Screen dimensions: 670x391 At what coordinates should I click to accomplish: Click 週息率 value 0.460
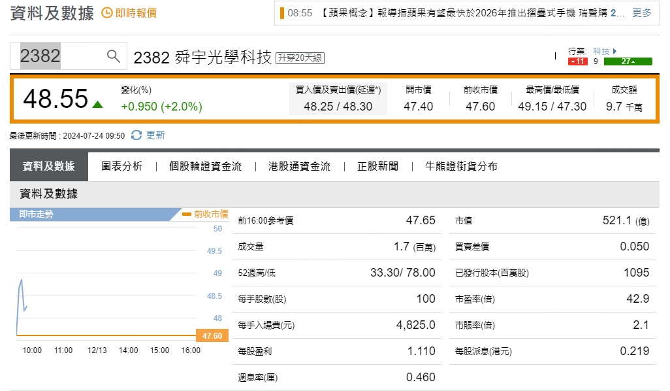tap(421, 377)
